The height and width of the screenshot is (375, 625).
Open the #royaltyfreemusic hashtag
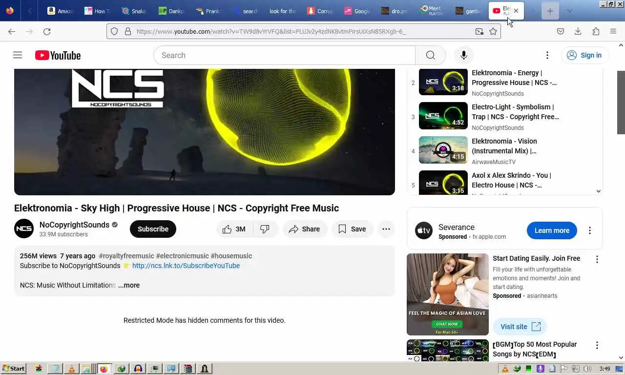(x=126, y=256)
